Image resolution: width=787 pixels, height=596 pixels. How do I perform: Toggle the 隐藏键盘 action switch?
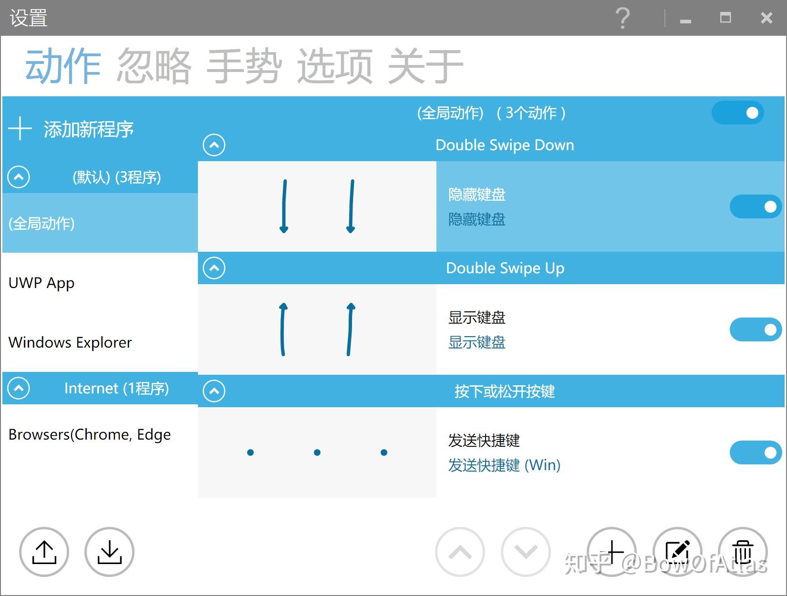pos(756,206)
